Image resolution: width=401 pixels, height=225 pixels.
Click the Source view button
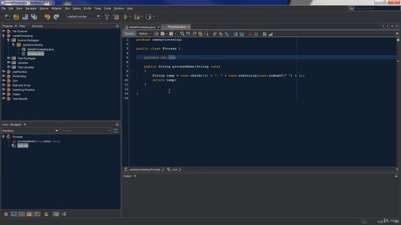point(129,34)
